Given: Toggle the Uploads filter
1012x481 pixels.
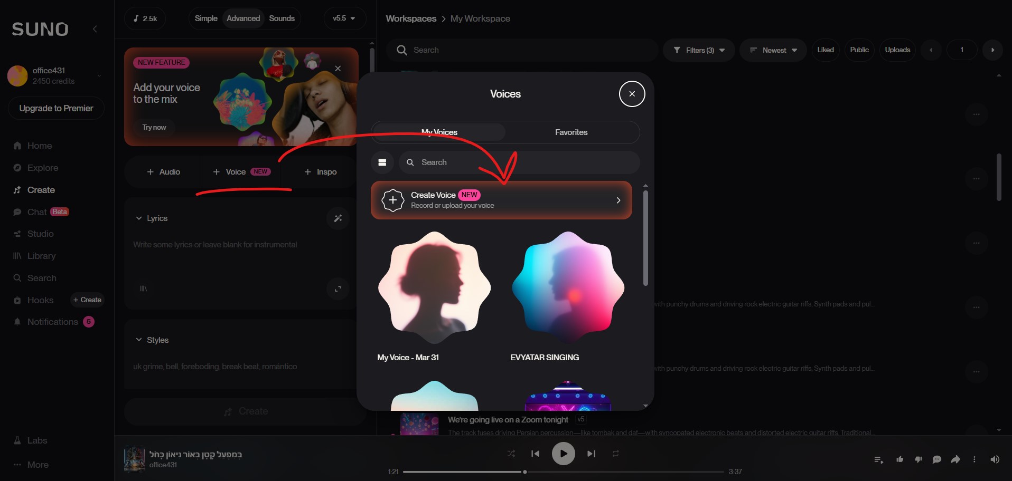Looking at the screenshot, I should (x=897, y=50).
